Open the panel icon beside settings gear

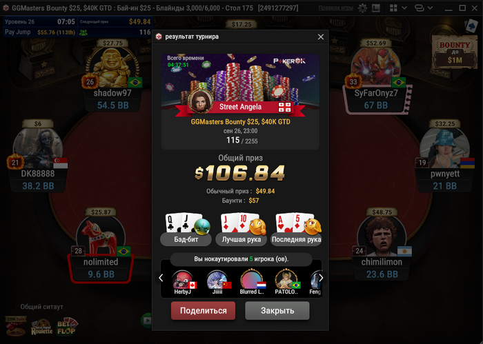click(376, 8)
